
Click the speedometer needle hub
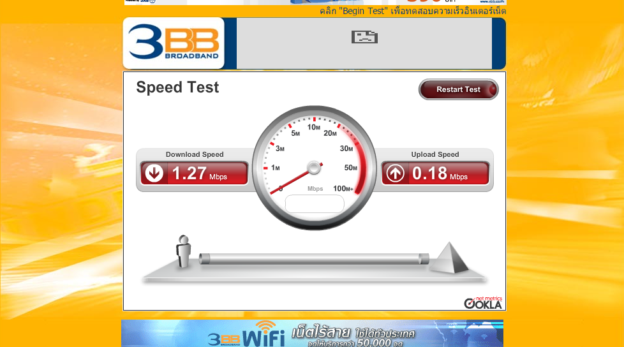314,168
